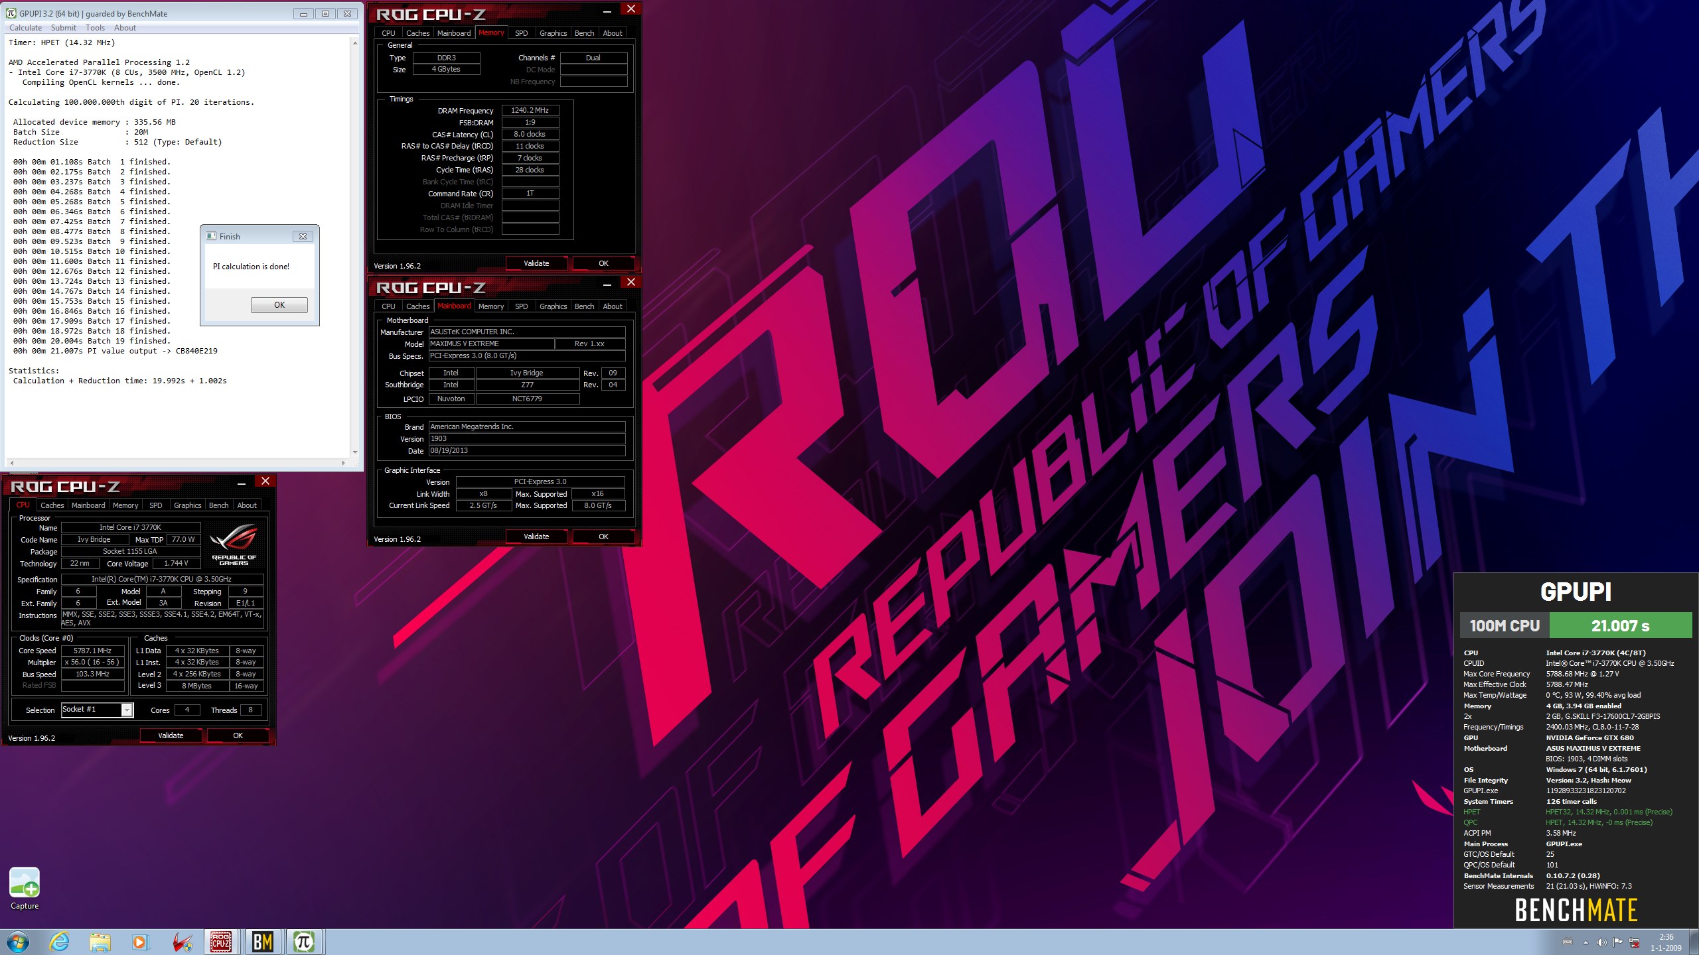Open the volume speaker tray icon
Image resolution: width=1699 pixels, height=955 pixels.
(1601, 942)
